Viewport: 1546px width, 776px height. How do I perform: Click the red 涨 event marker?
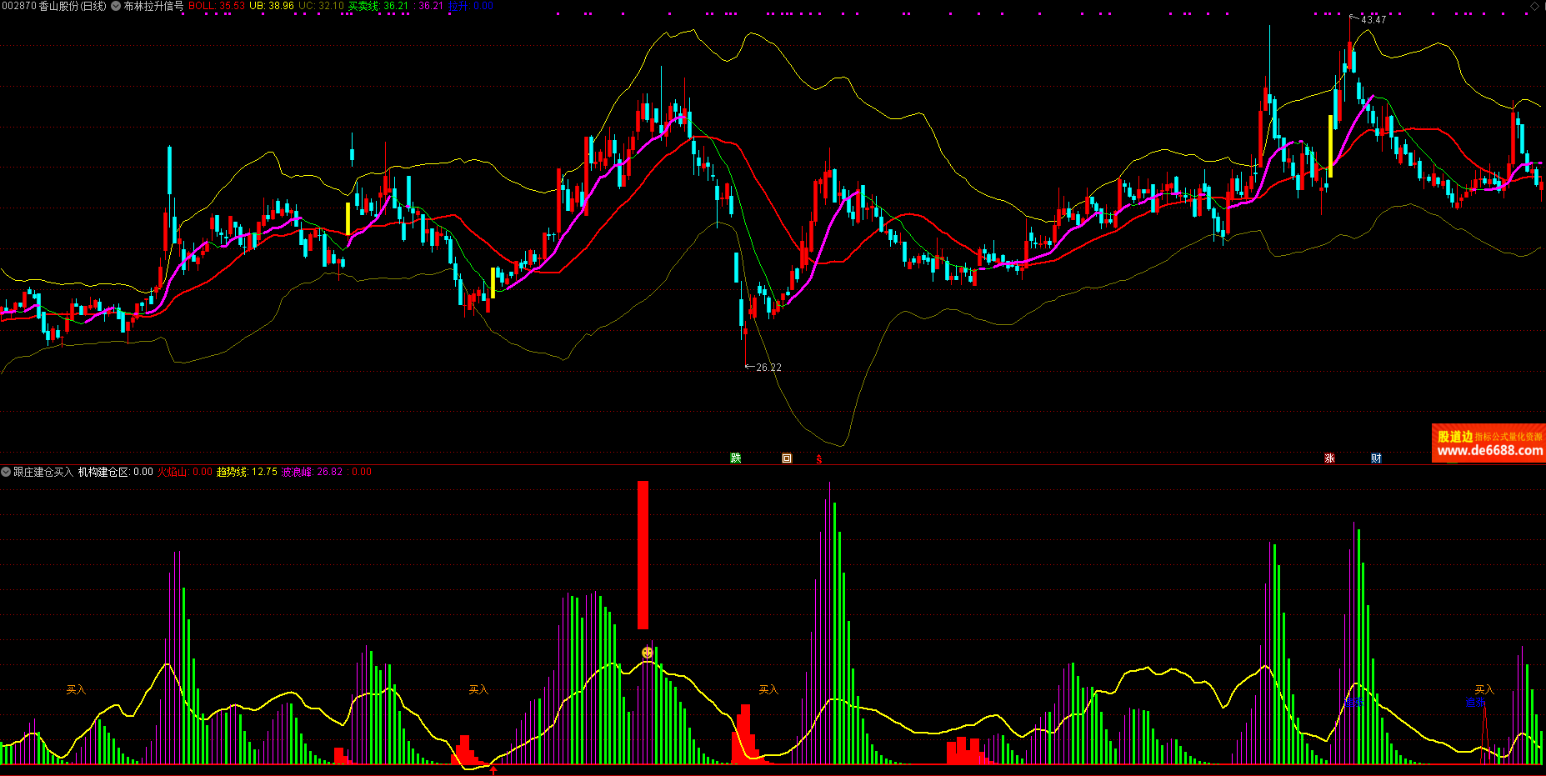(x=1329, y=458)
